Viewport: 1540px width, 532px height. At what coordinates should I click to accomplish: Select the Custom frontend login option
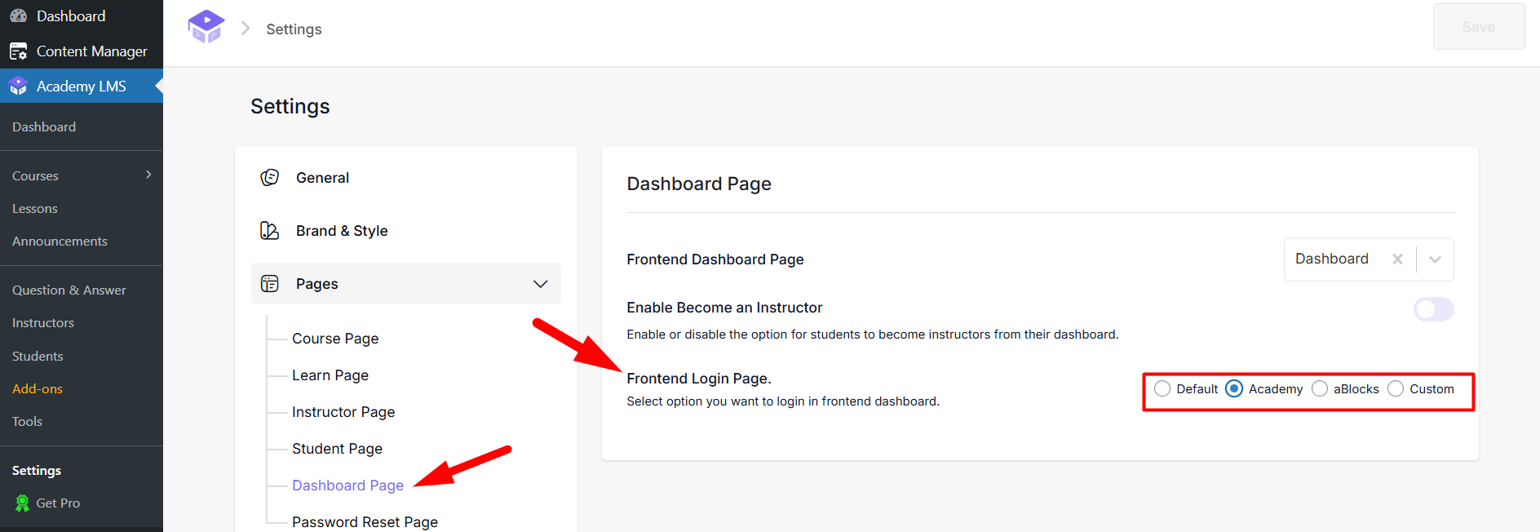click(x=1395, y=388)
